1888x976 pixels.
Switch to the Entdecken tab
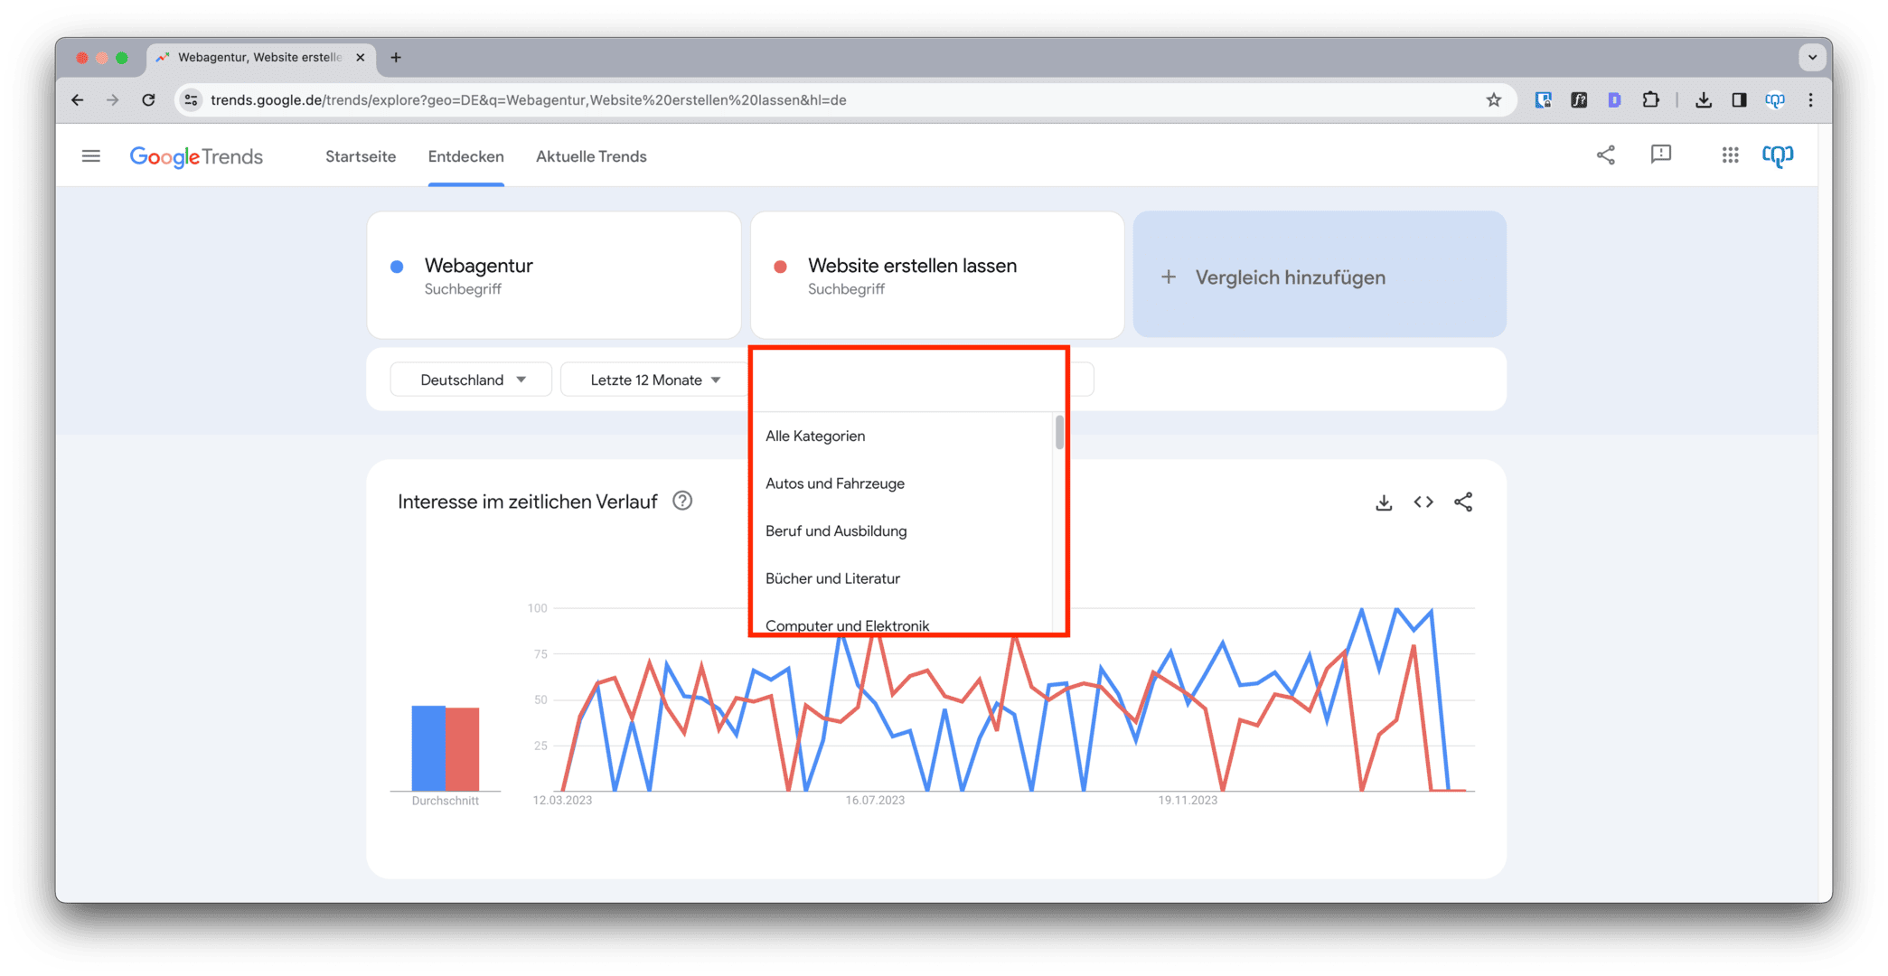[x=466, y=156]
